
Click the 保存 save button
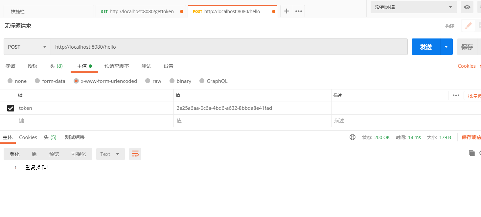coord(467,47)
